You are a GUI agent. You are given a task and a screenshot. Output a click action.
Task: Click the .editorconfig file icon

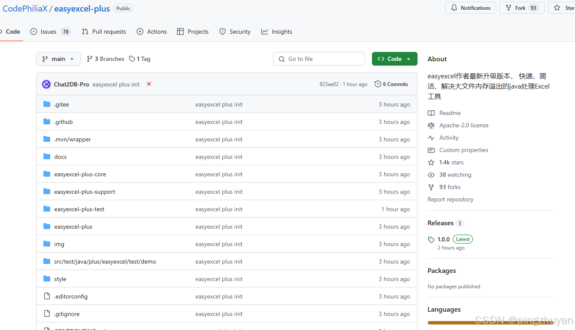(x=47, y=296)
